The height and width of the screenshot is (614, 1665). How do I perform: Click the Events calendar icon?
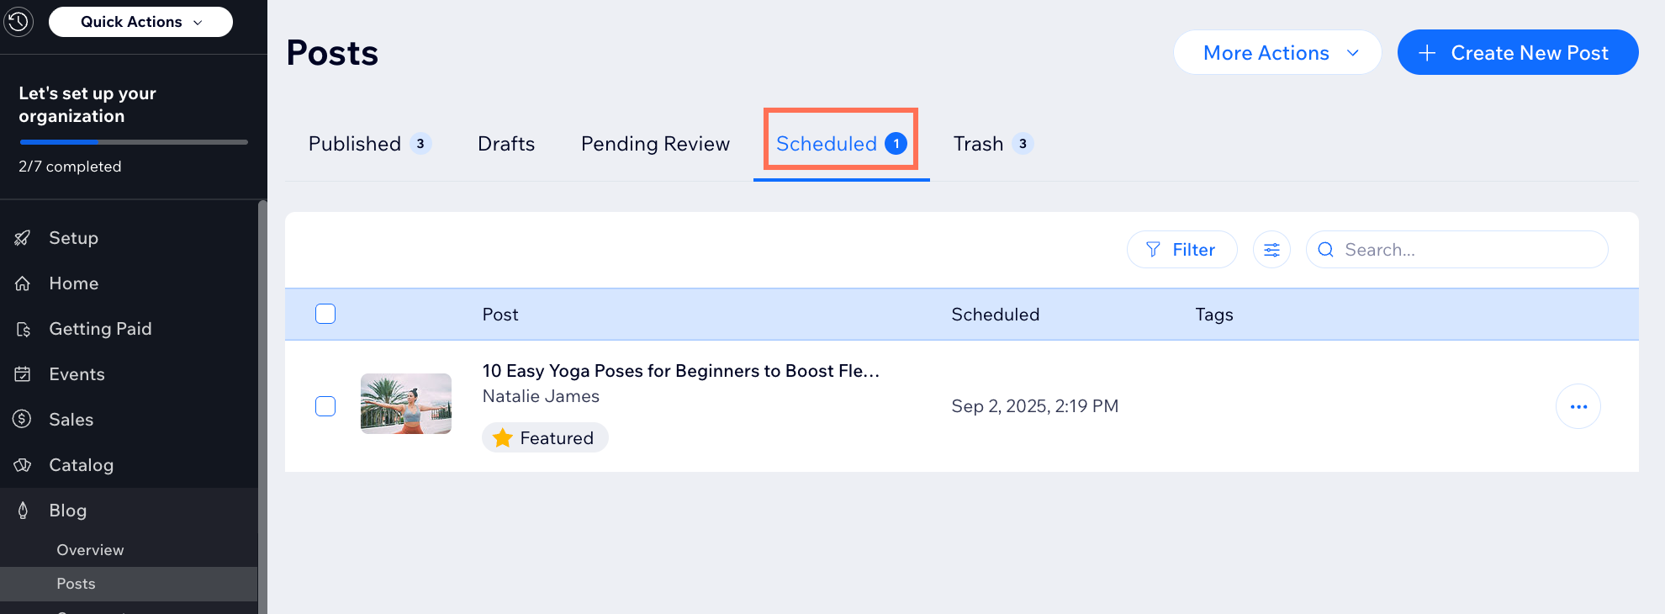pyautogui.click(x=23, y=374)
